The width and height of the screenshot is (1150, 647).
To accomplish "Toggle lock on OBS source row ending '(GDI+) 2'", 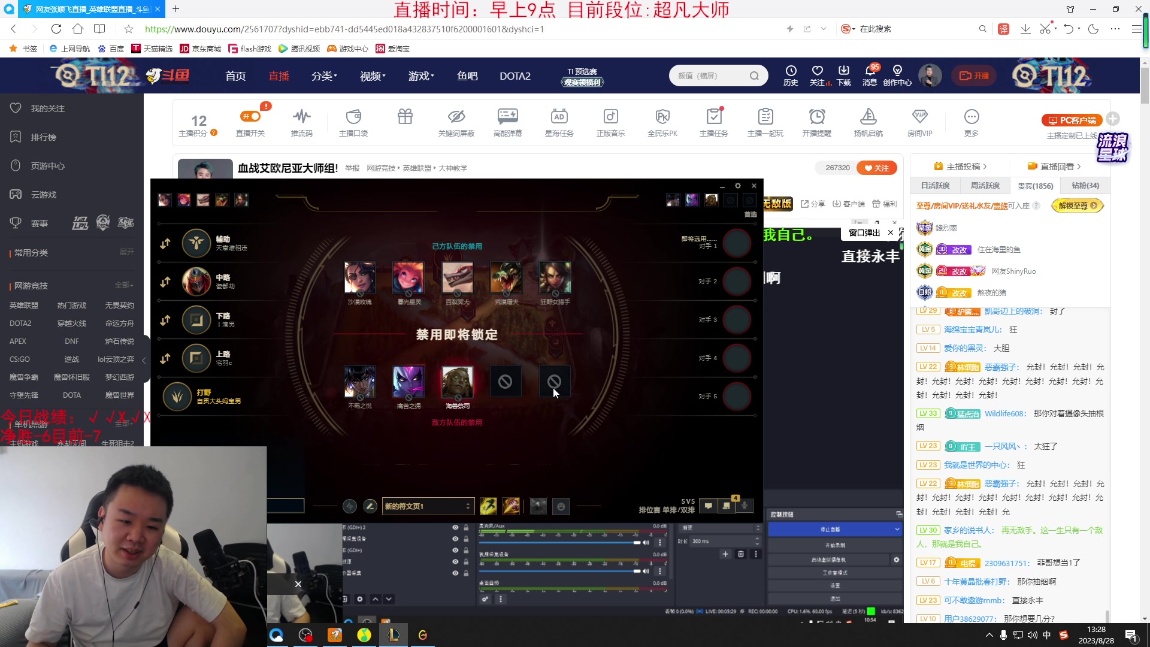I will tap(466, 527).
